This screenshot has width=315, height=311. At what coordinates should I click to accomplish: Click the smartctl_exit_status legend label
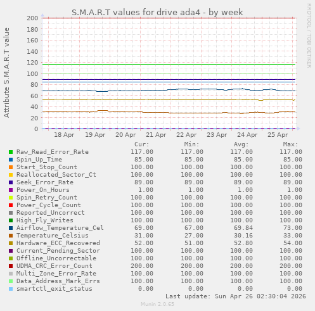(55, 289)
